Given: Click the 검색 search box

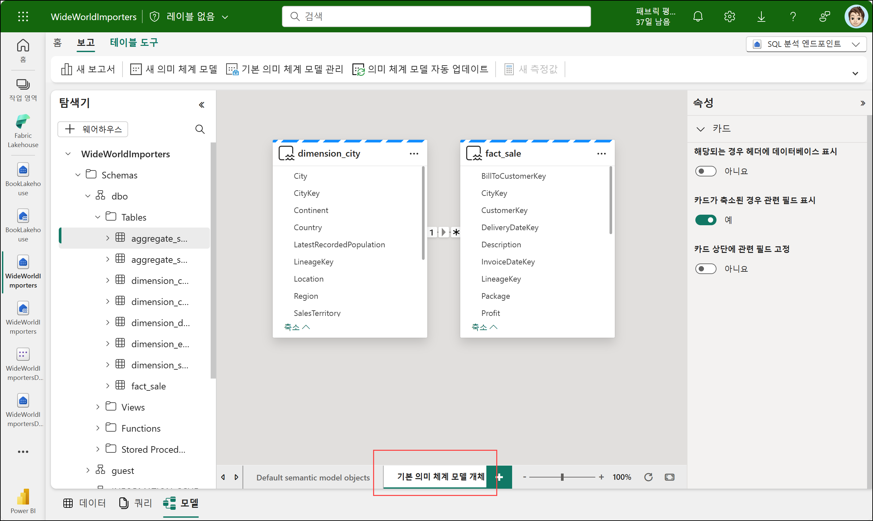Looking at the screenshot, I should click(436, 16).
